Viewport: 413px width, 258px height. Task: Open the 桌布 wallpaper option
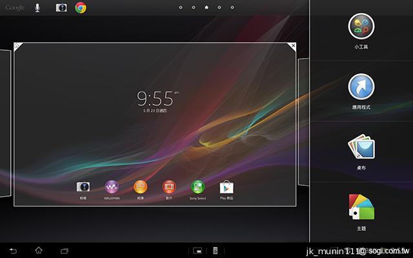pyautogui.click(x=361, y=152)
